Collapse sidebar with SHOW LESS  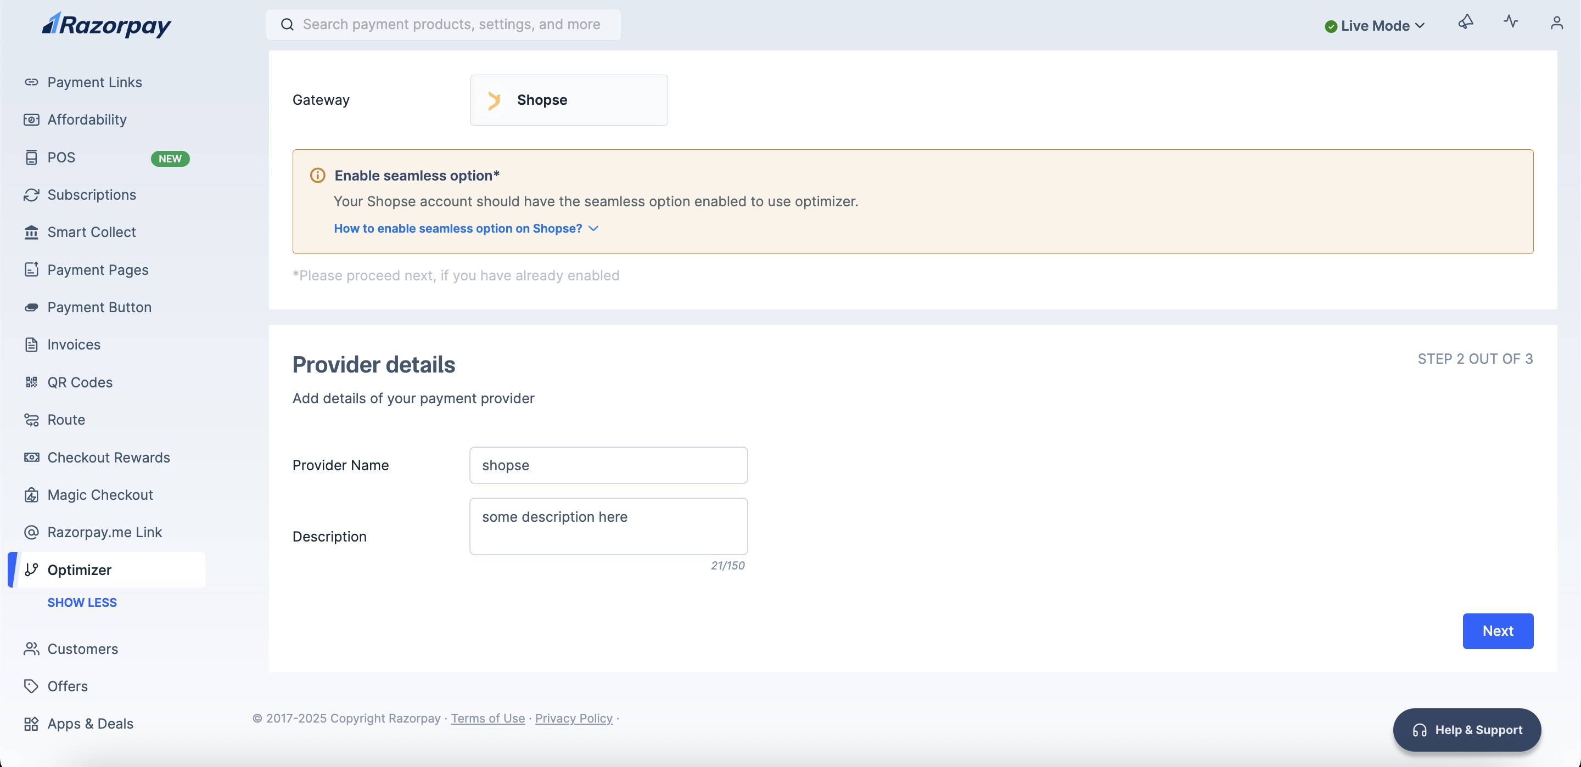click(82, 602)
